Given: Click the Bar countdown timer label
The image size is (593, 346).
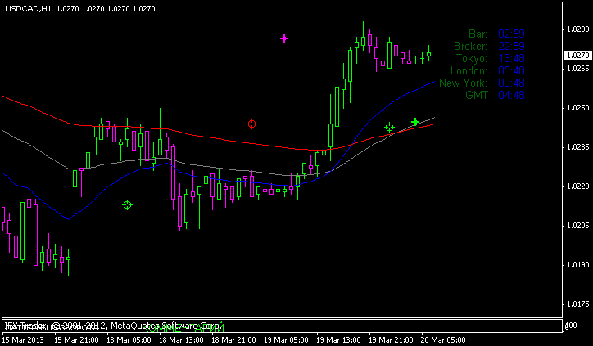Looking at the screenshot, I should (478, 34).
